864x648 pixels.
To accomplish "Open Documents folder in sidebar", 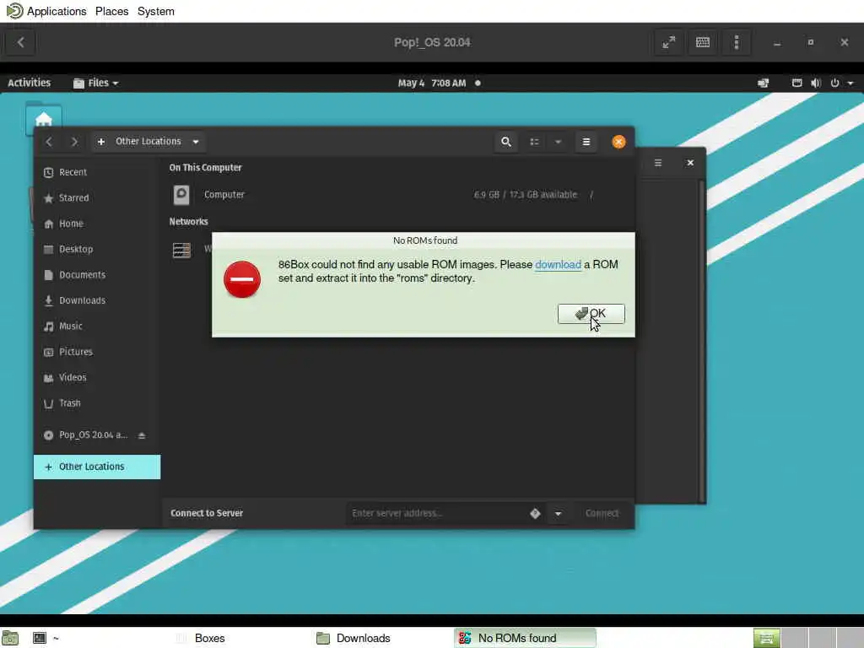I will pos(97,274).
